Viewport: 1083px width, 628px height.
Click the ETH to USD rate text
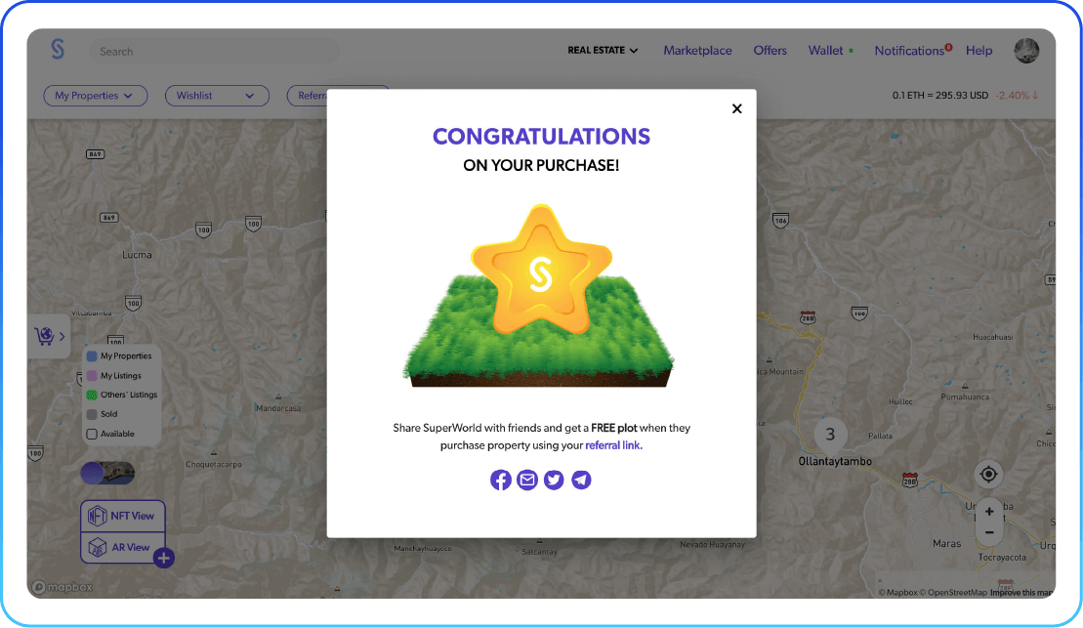[940, 96]
